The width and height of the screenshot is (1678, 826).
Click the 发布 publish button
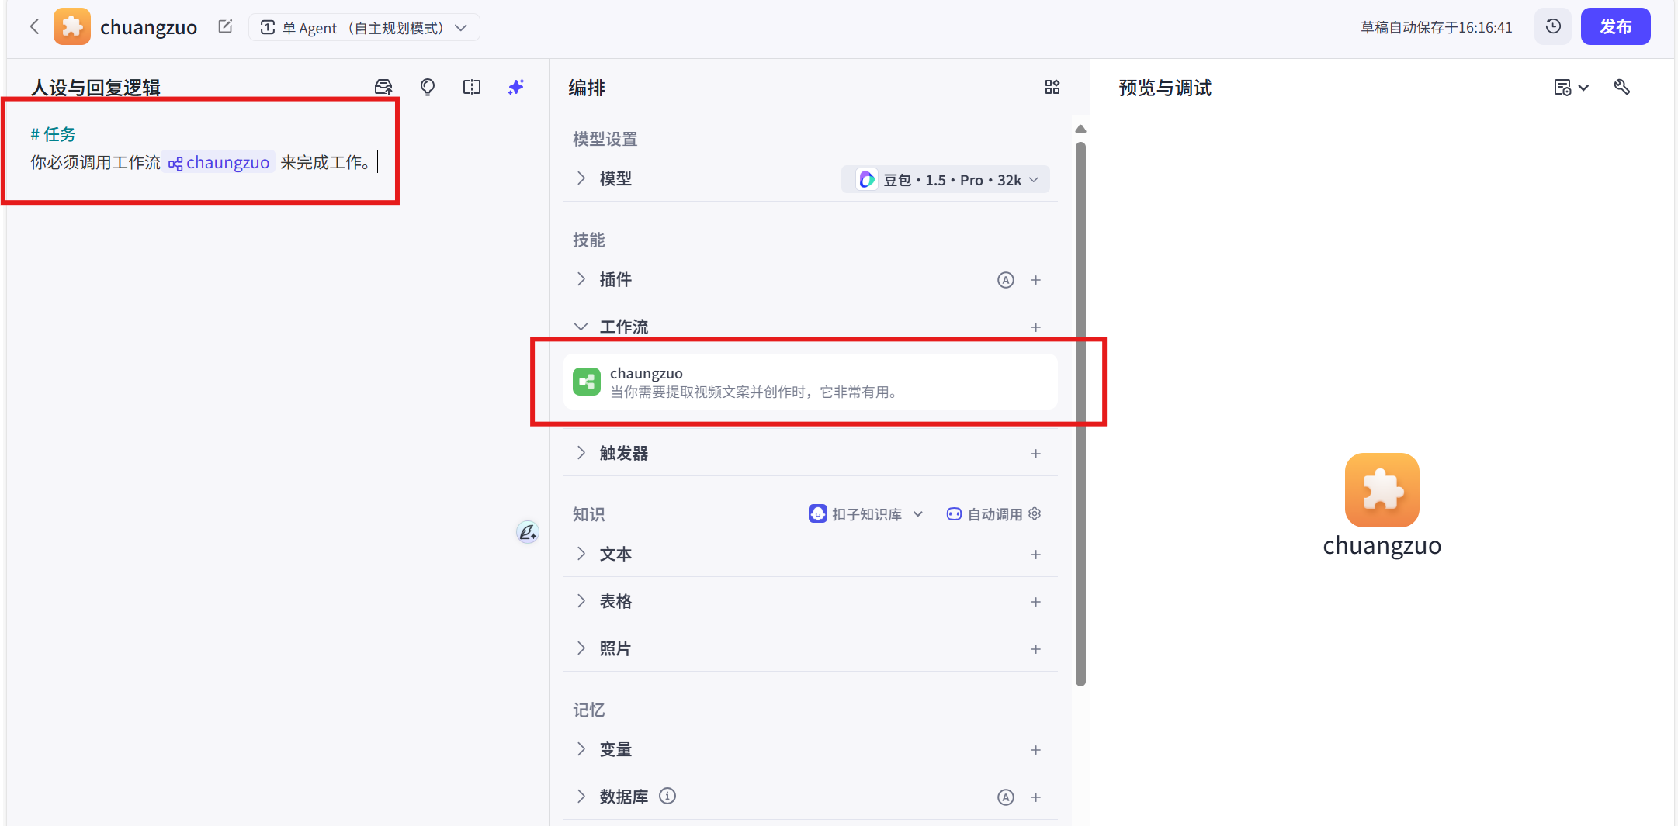pyautogui.click(x=1615, y=27)
